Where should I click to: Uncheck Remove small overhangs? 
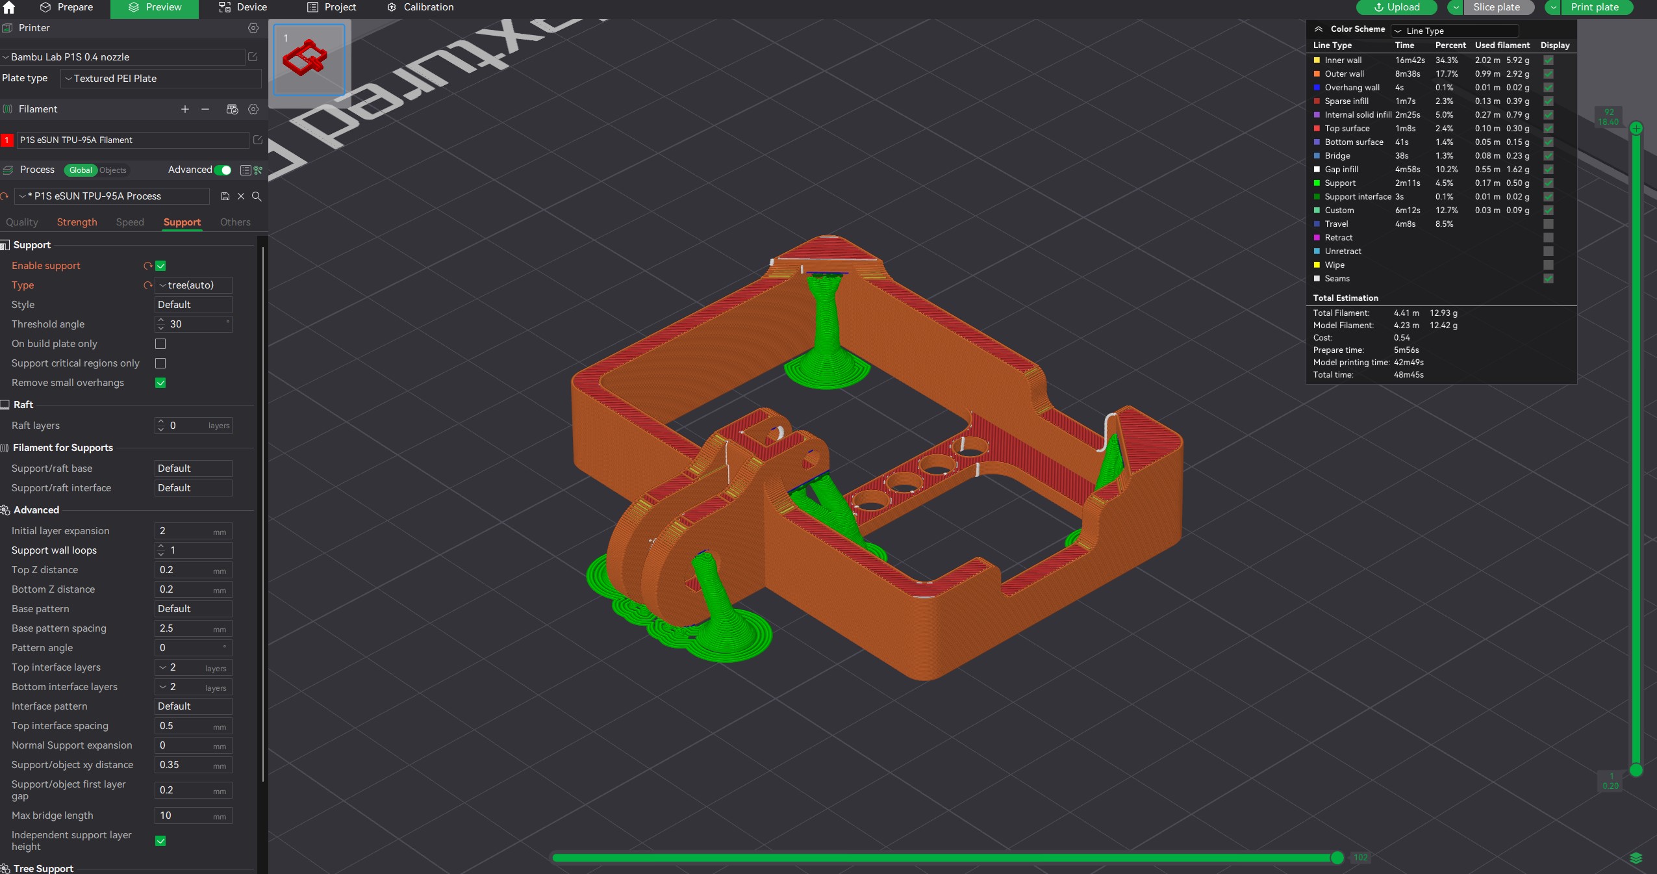[x=160, y=383]
